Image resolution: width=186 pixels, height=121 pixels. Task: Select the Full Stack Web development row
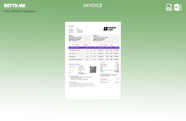coord(93,59)
